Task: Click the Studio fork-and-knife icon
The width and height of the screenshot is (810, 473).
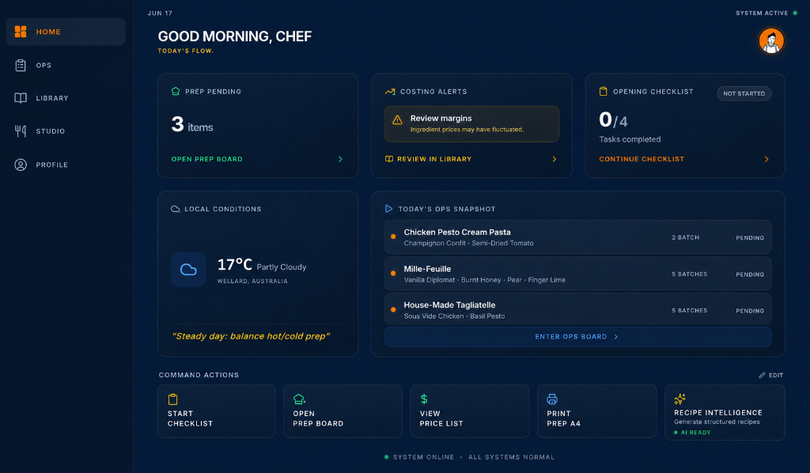Action: [21, 131]
